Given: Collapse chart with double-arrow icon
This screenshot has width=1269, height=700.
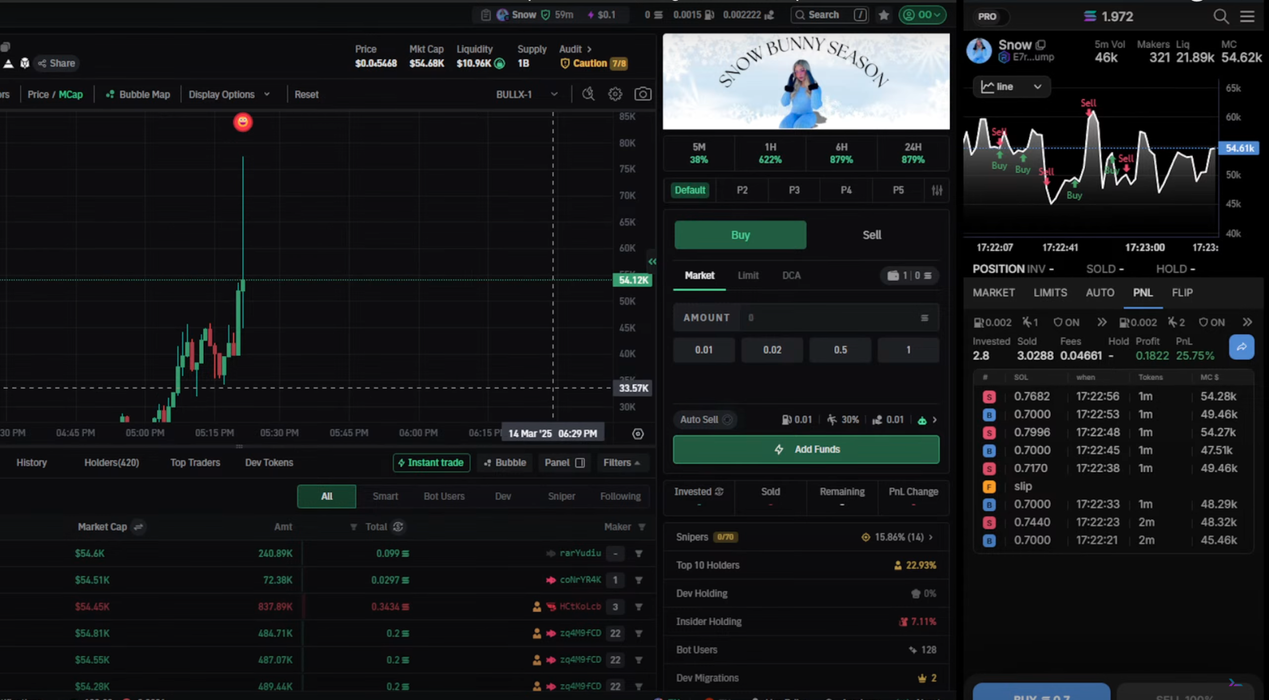Looking at the screenshot, I should (x=652, y=262).
